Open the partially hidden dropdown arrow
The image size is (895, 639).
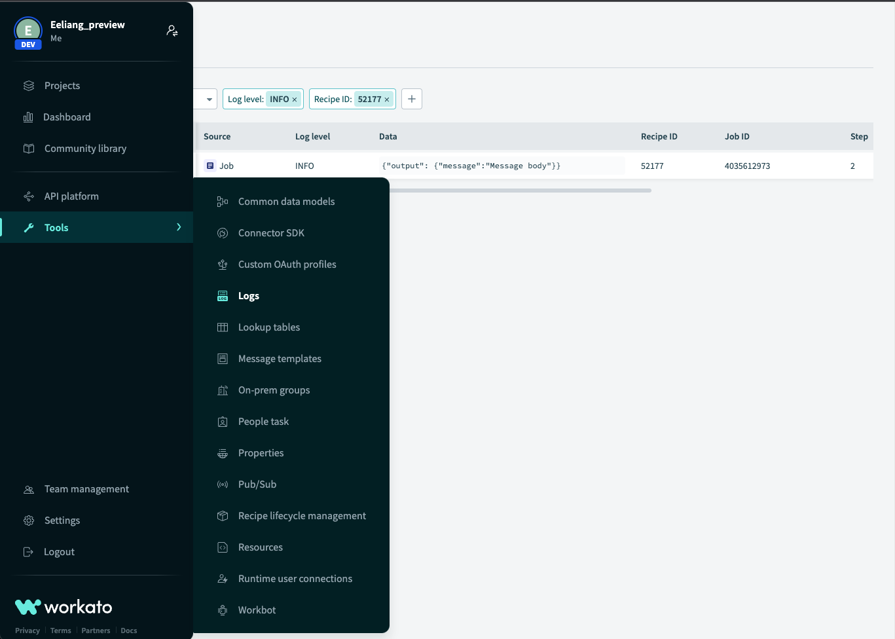tap(209, 100)
